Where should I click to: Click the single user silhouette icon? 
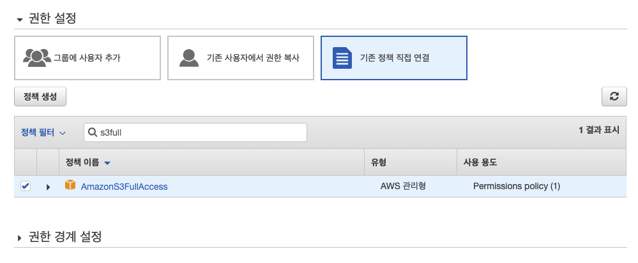[189, 58]
